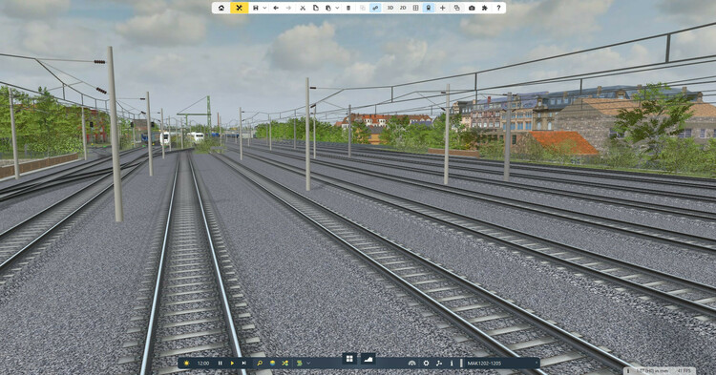
Task: Take a screenshot with the camera icon
Action: coord(472,8)
